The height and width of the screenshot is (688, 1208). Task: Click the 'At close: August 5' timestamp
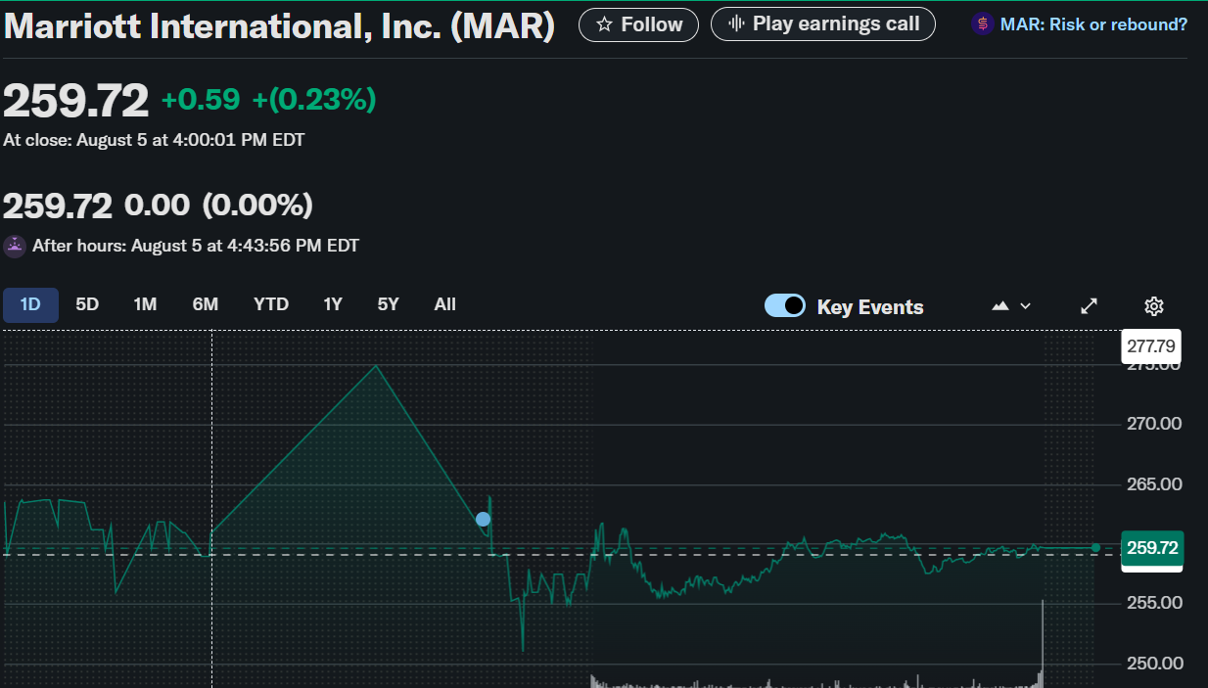click(x=154, y=140)
